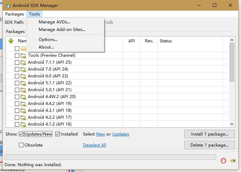The image size is (241, 172).
Task: Click the yellow folder icon in first row
Action: tap(23, 49)
